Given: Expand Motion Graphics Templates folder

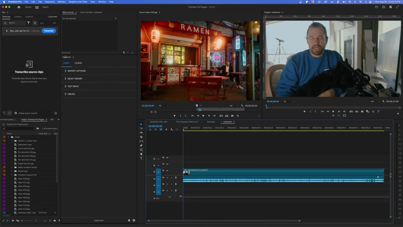Looking at the screenshot, I should [12, 167].
